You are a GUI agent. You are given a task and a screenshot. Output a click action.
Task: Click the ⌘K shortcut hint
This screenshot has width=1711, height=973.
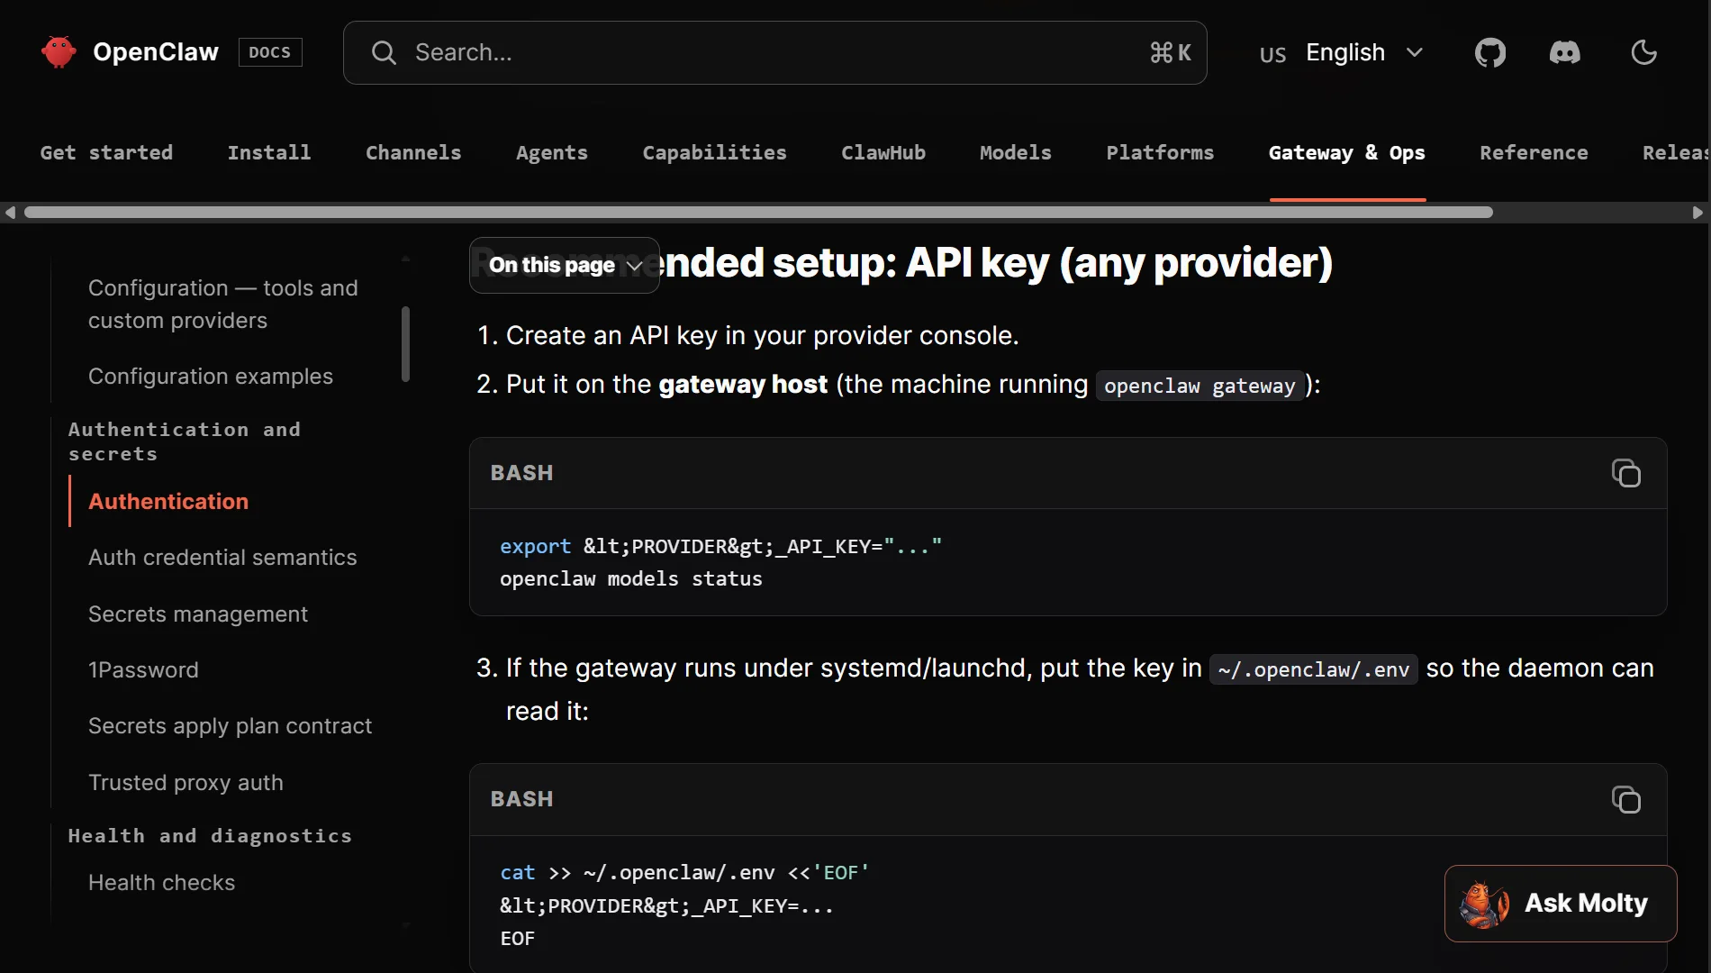click(1171, 52)
